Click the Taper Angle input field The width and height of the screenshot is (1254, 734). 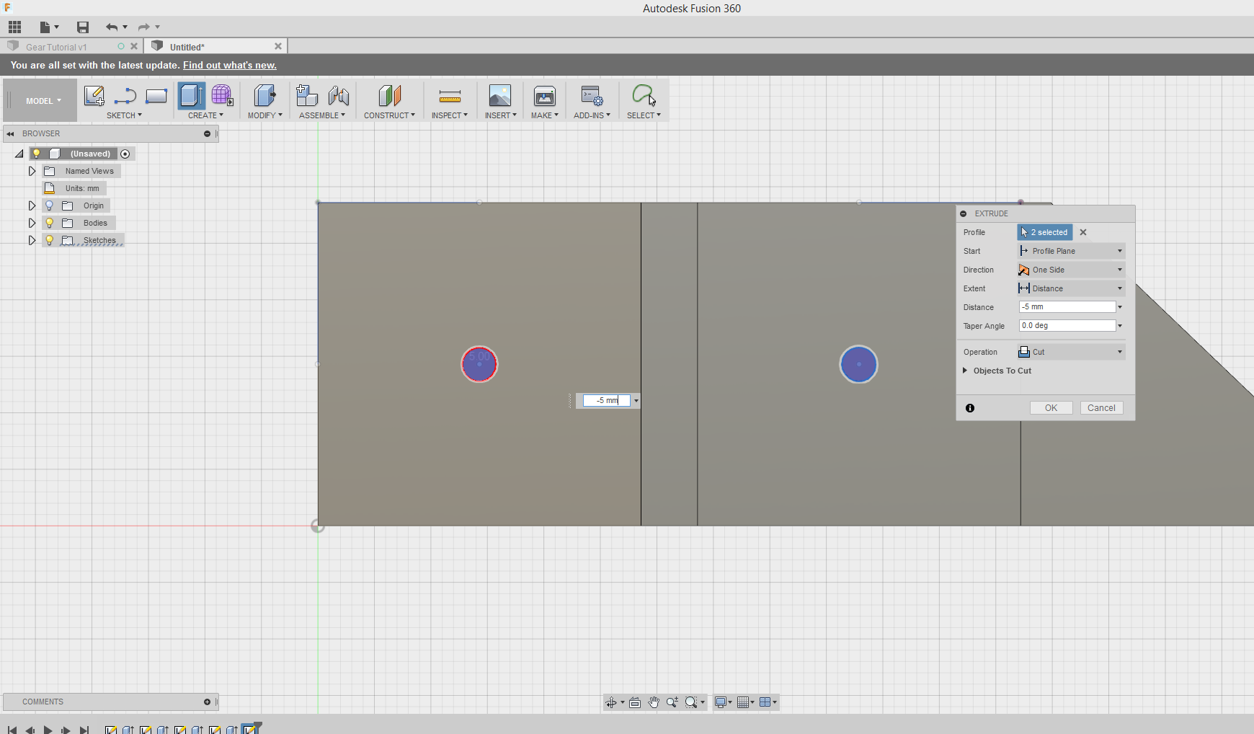click(1067, 326)
